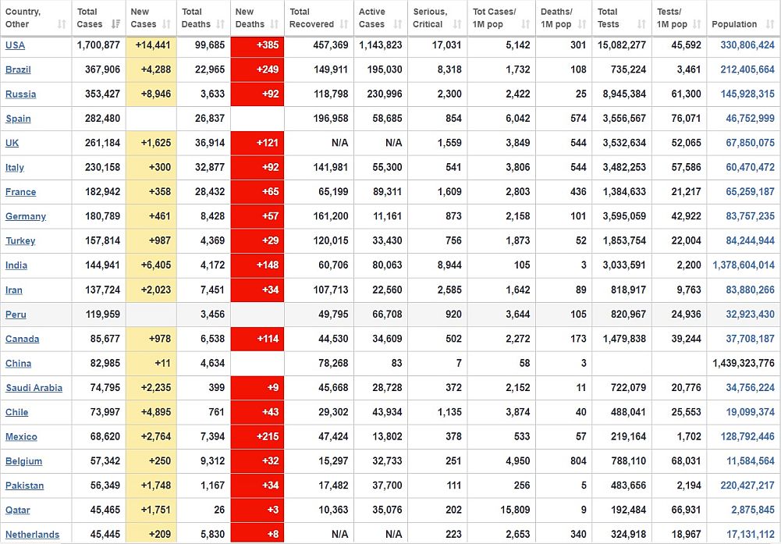Select USA new cases cell +14,441

(151, 45)
